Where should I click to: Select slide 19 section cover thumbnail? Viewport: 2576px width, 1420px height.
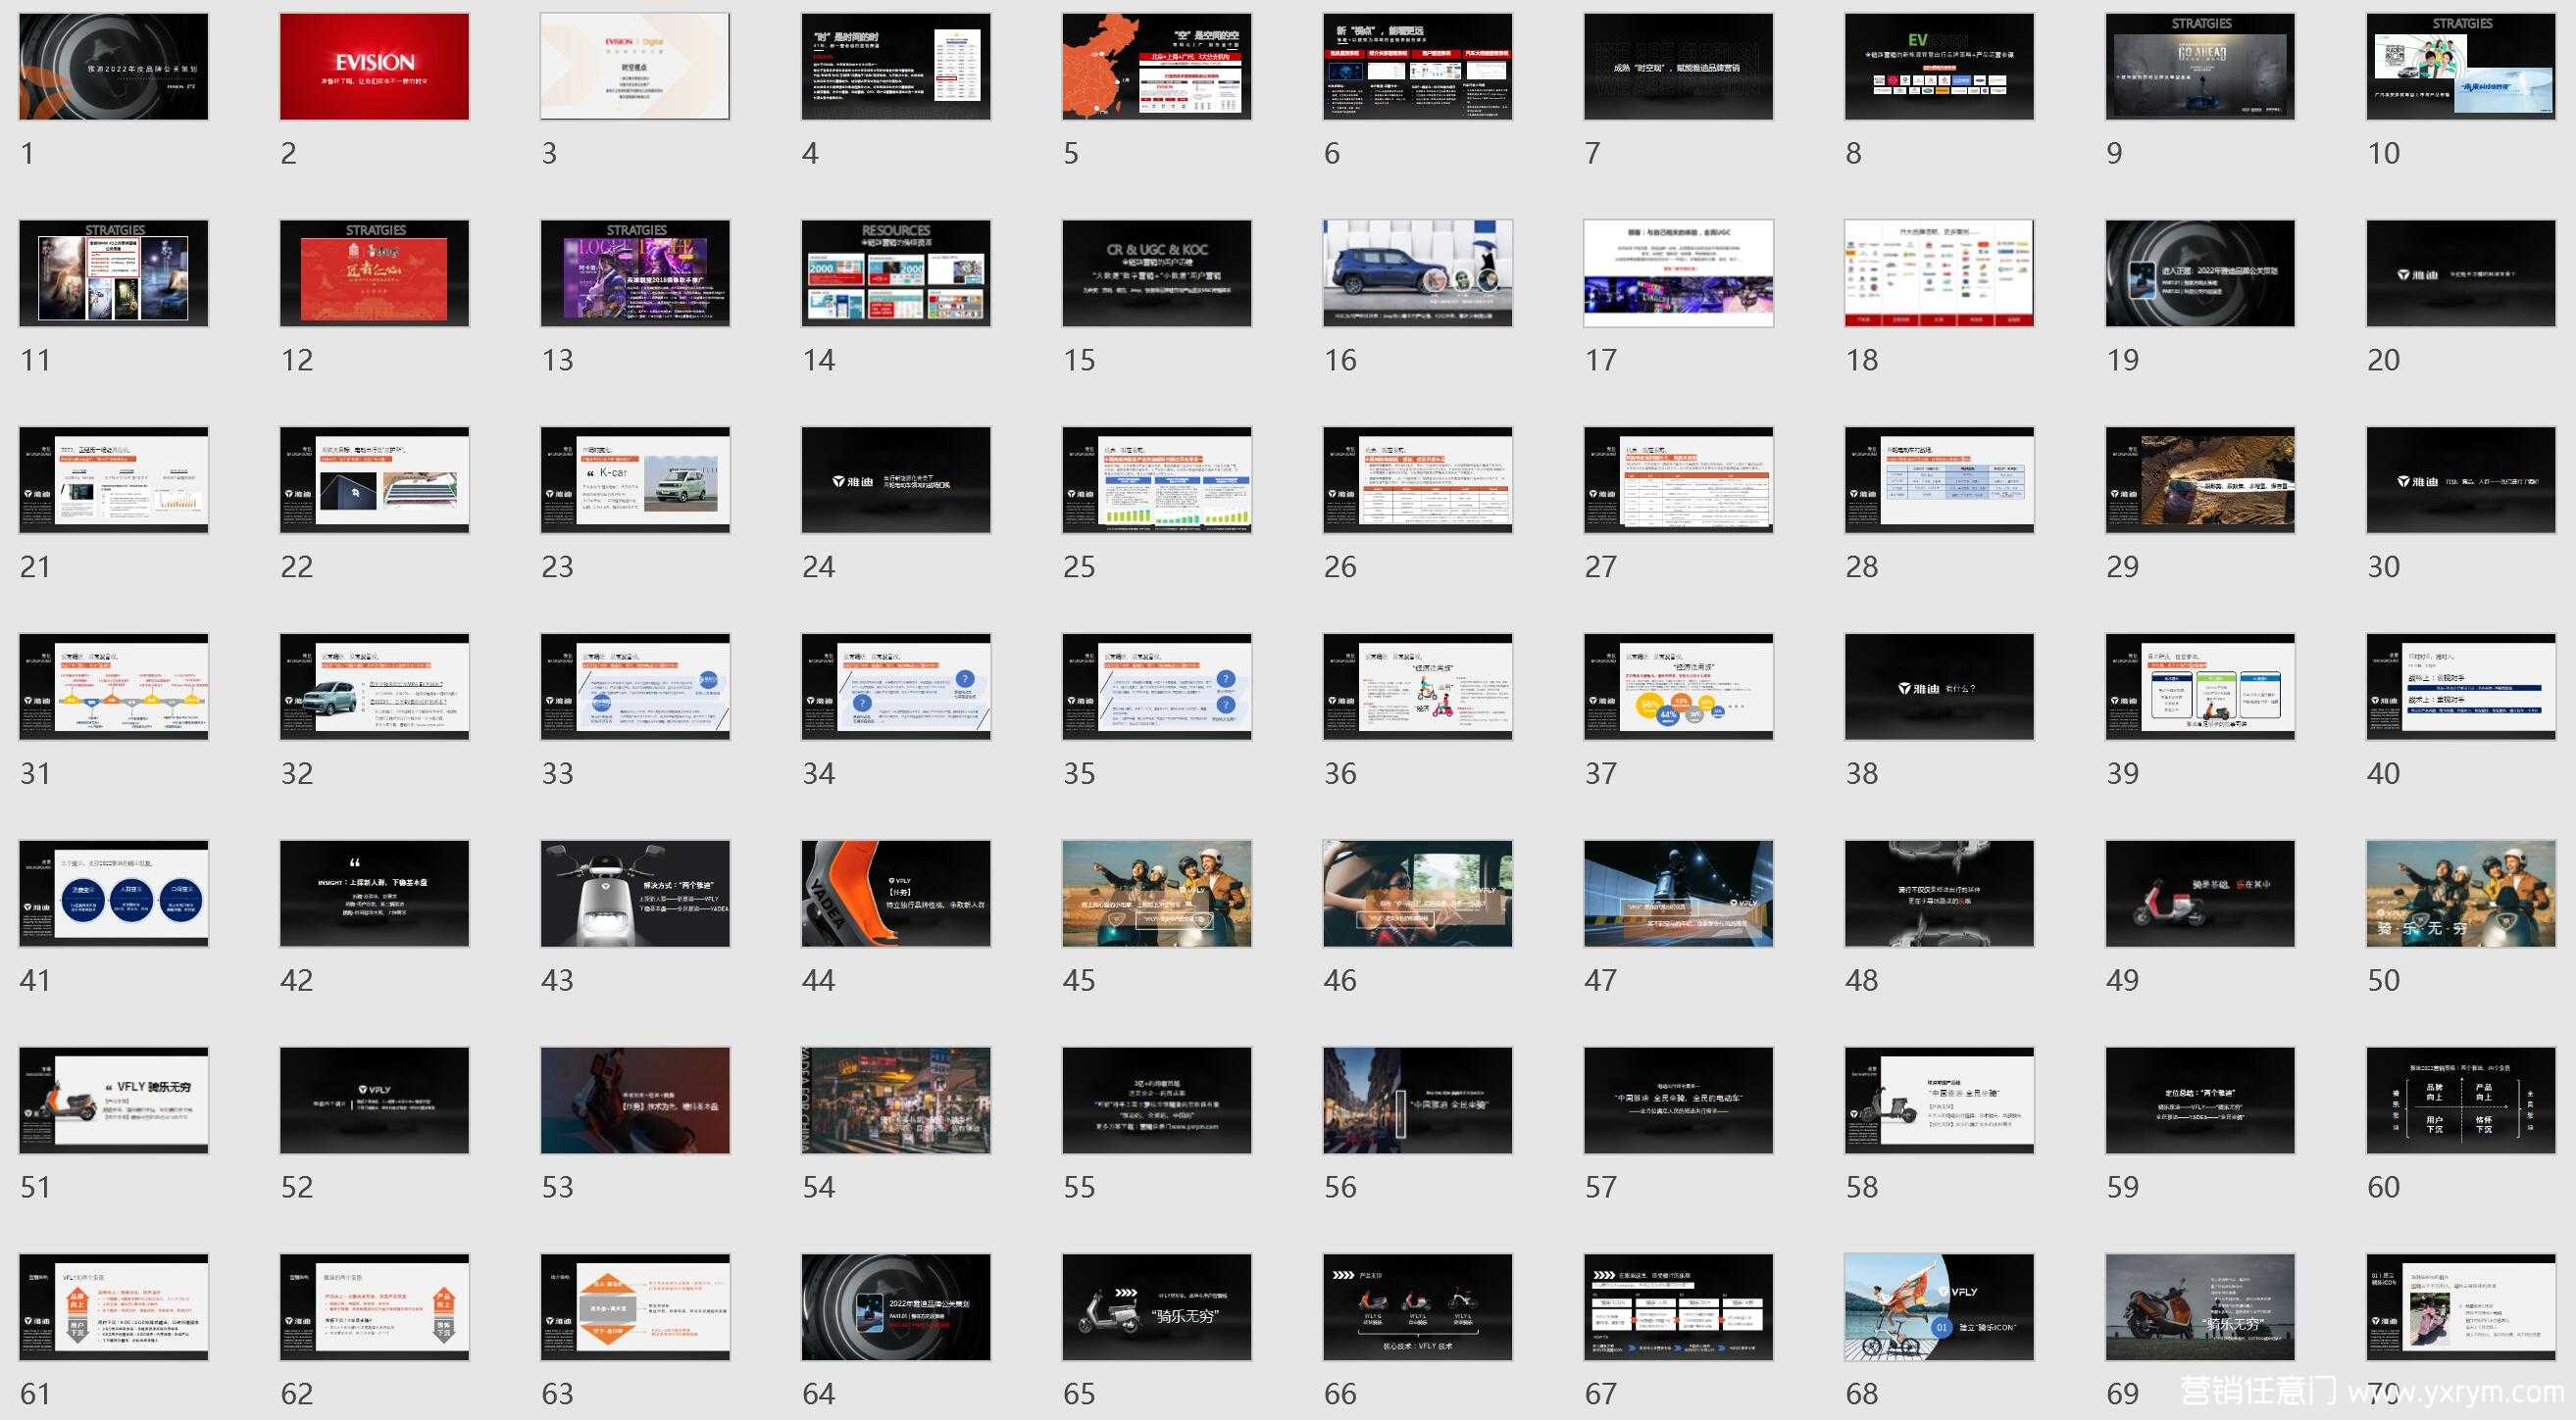click(2201, 273)
